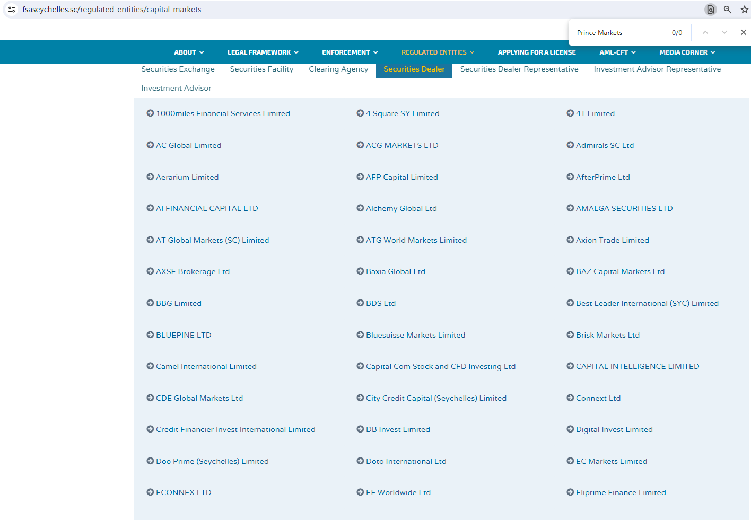Open the Enforcement dropdown menu
Image resolution: width=751 pixels, height=520 pixels.
350,52
